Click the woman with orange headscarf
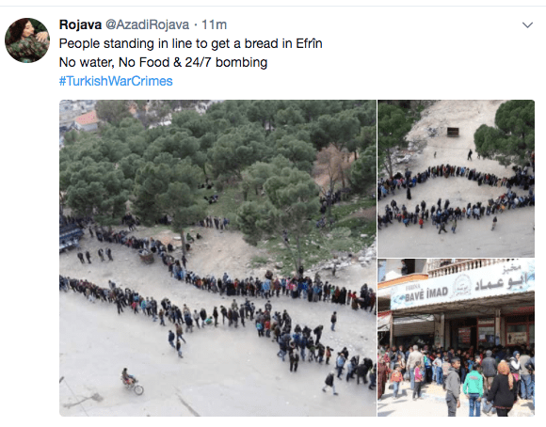546x427 pixels. pyautogui.click(x=502, y=387)
